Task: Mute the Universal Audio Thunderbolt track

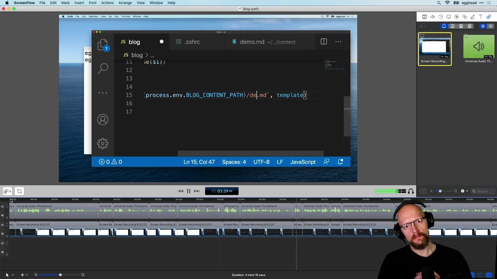Action: tap(2, 215)
